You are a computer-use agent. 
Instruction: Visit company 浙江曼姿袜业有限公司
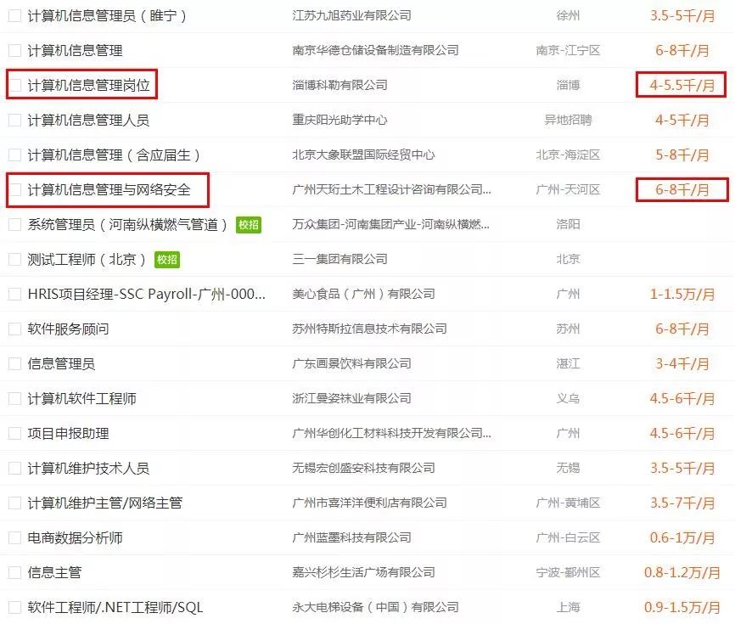tap(351, 398)
